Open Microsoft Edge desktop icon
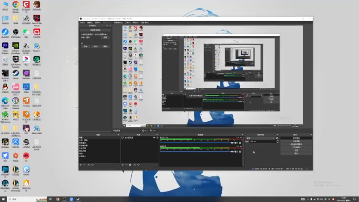The image size is (359, 202). click(x=5, y=103)
